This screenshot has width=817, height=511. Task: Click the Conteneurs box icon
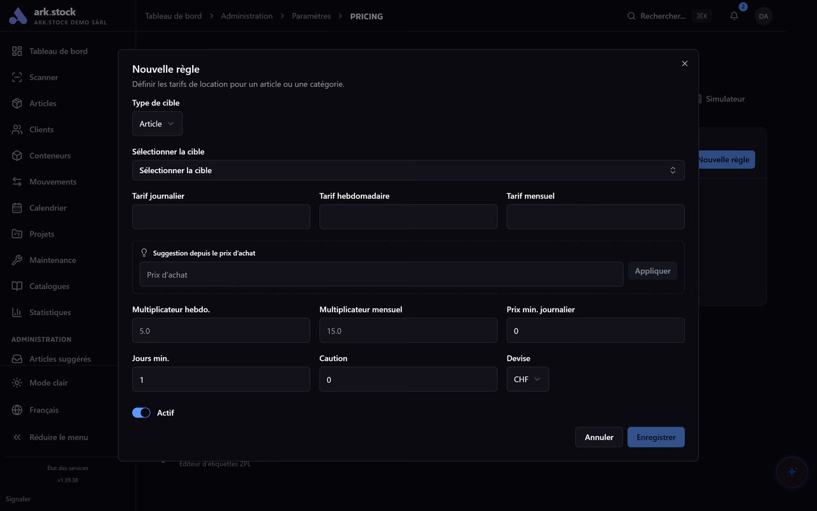[17, 155]
